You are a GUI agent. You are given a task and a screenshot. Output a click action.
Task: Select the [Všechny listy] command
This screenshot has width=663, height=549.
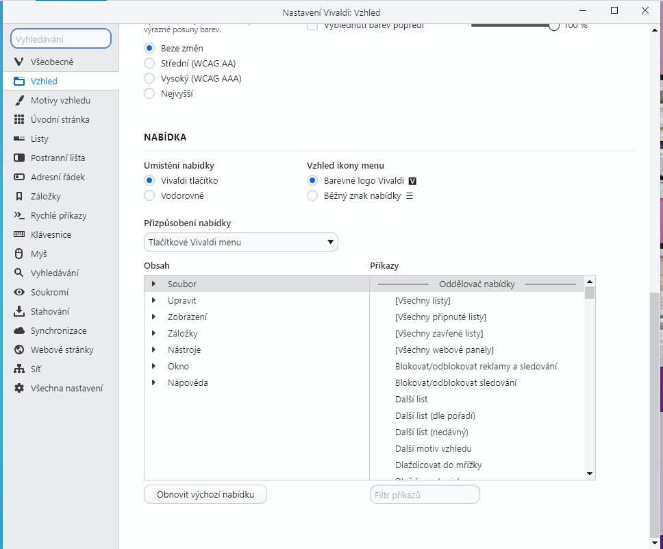477,300
